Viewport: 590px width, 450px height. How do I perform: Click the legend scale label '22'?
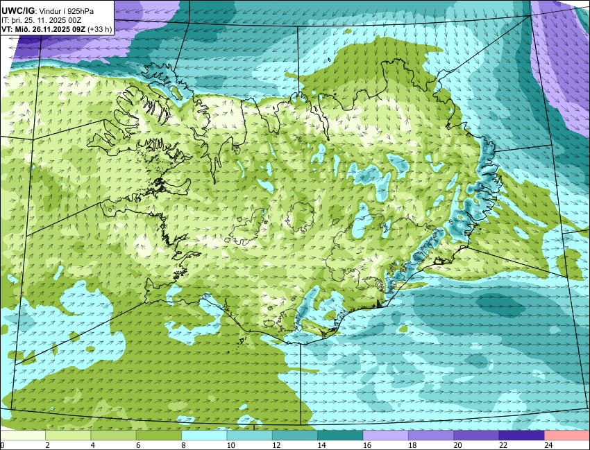pyautogui.click(x=503, y=445)
